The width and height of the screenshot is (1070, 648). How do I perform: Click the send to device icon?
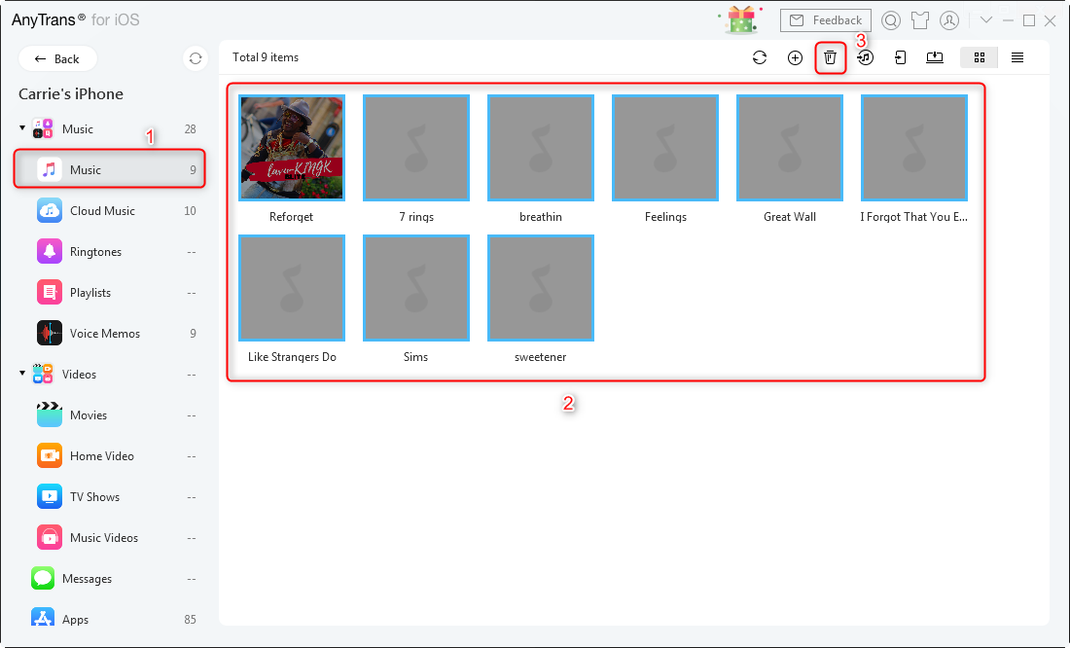click(900, 58)
